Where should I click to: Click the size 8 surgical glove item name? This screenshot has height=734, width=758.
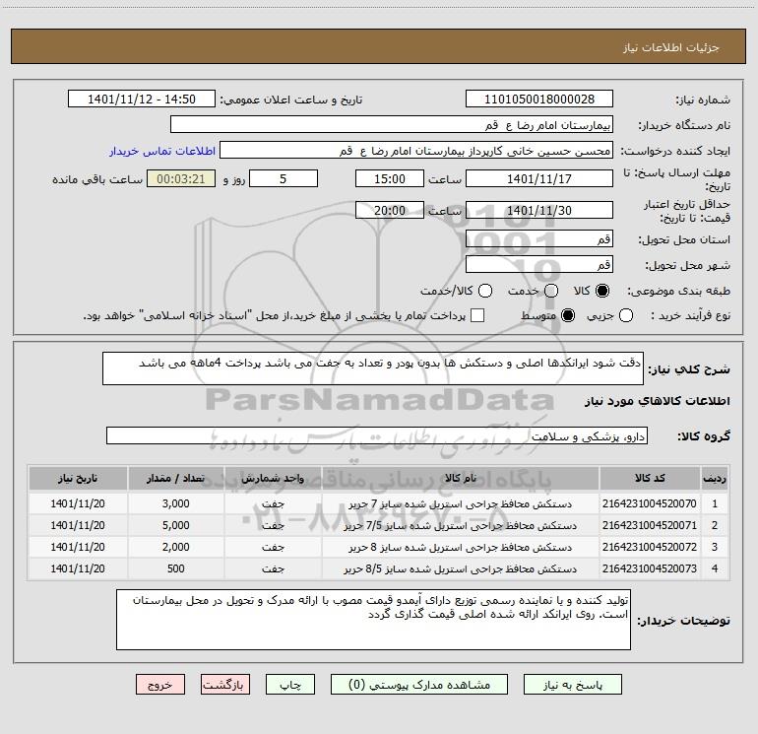461,548
